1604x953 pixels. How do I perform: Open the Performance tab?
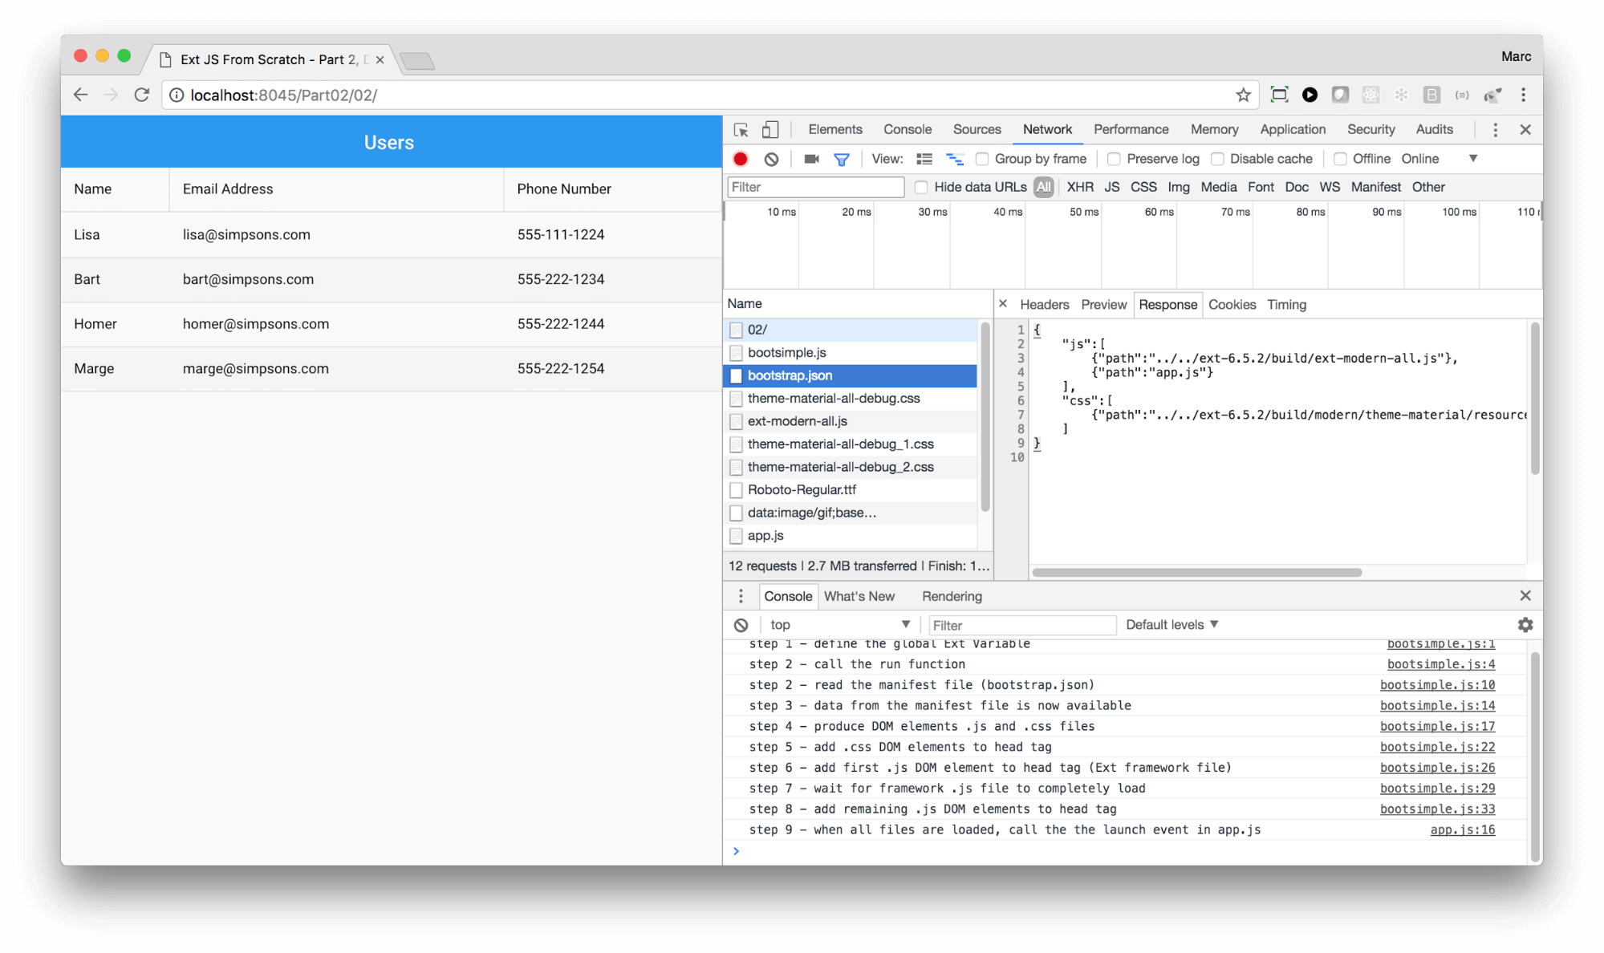(1131, 129)
